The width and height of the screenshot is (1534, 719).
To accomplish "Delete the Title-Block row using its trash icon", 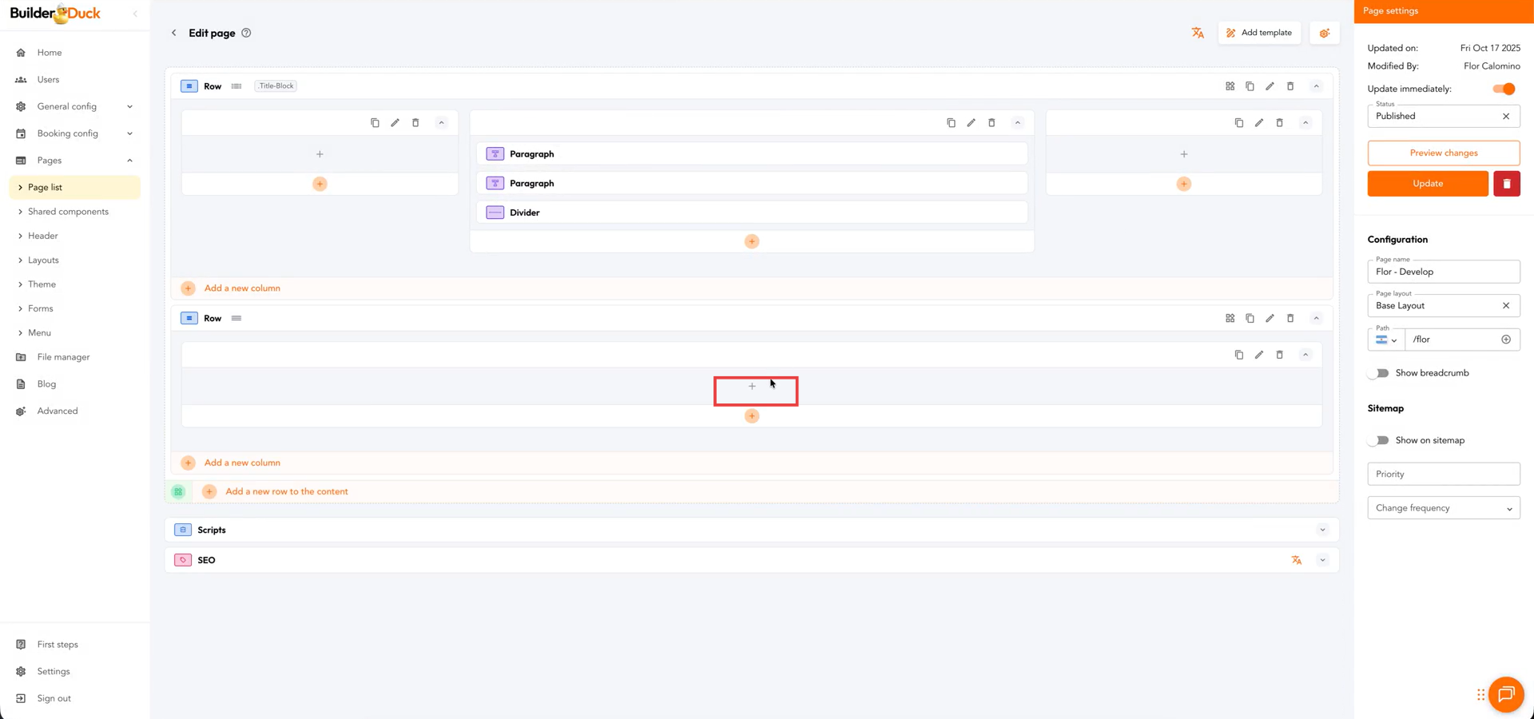I will 1290,86.
